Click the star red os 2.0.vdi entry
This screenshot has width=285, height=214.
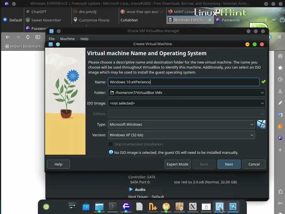205,182
